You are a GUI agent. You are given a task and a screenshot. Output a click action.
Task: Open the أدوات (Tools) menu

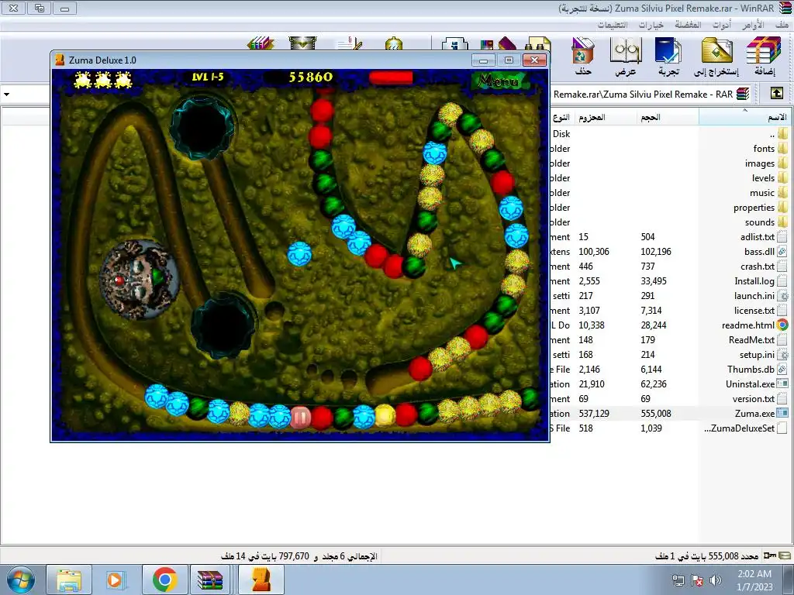click(722, 24)
